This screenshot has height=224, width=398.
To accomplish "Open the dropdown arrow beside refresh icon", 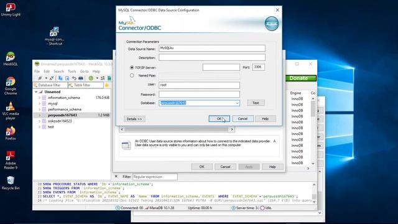I will pos(97,78).
